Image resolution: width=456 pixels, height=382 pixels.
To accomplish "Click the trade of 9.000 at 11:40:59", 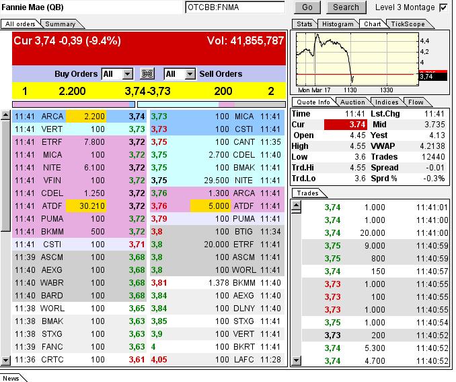I will tap(375, 246).
